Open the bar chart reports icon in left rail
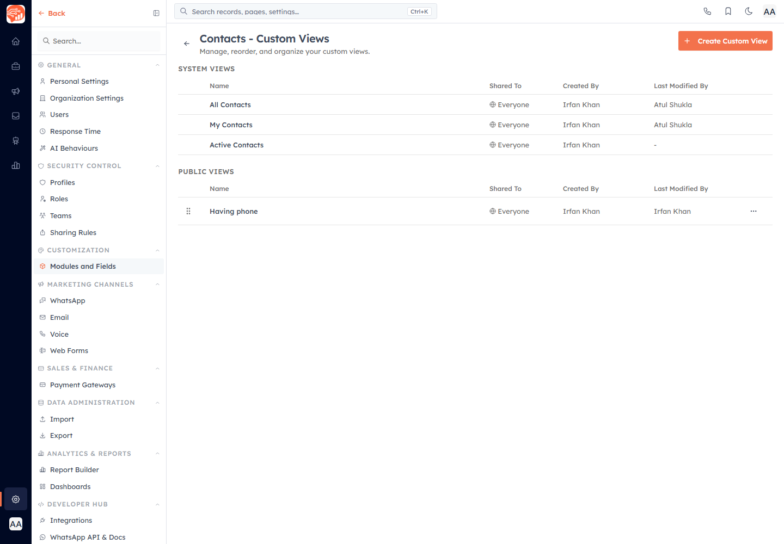This screenshot has width=784, height=544. tap(16, 165)
